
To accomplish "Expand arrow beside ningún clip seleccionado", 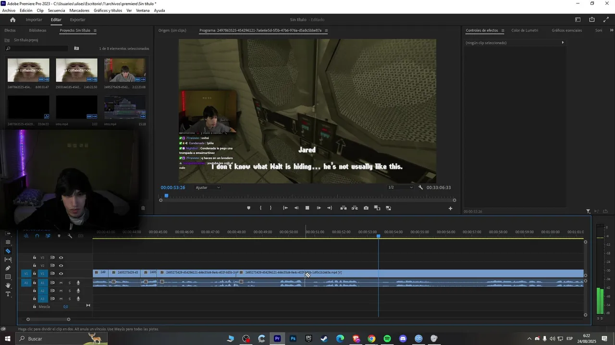I will click(x=563, y=43).
